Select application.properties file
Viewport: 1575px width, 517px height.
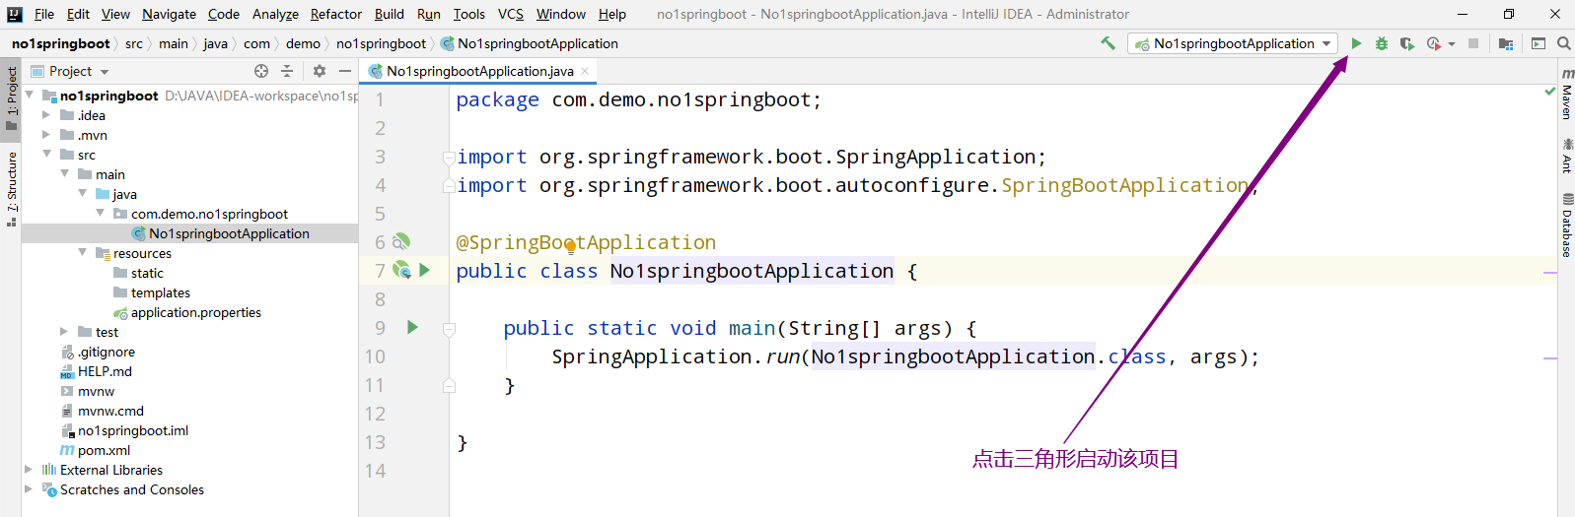pyautogui.click(x=195, y=312)
